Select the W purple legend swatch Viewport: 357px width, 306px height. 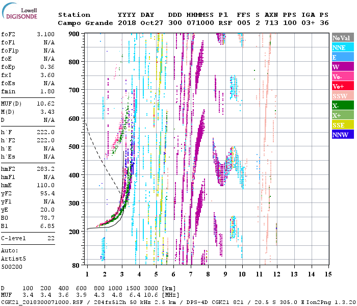(x=343, y=67)
